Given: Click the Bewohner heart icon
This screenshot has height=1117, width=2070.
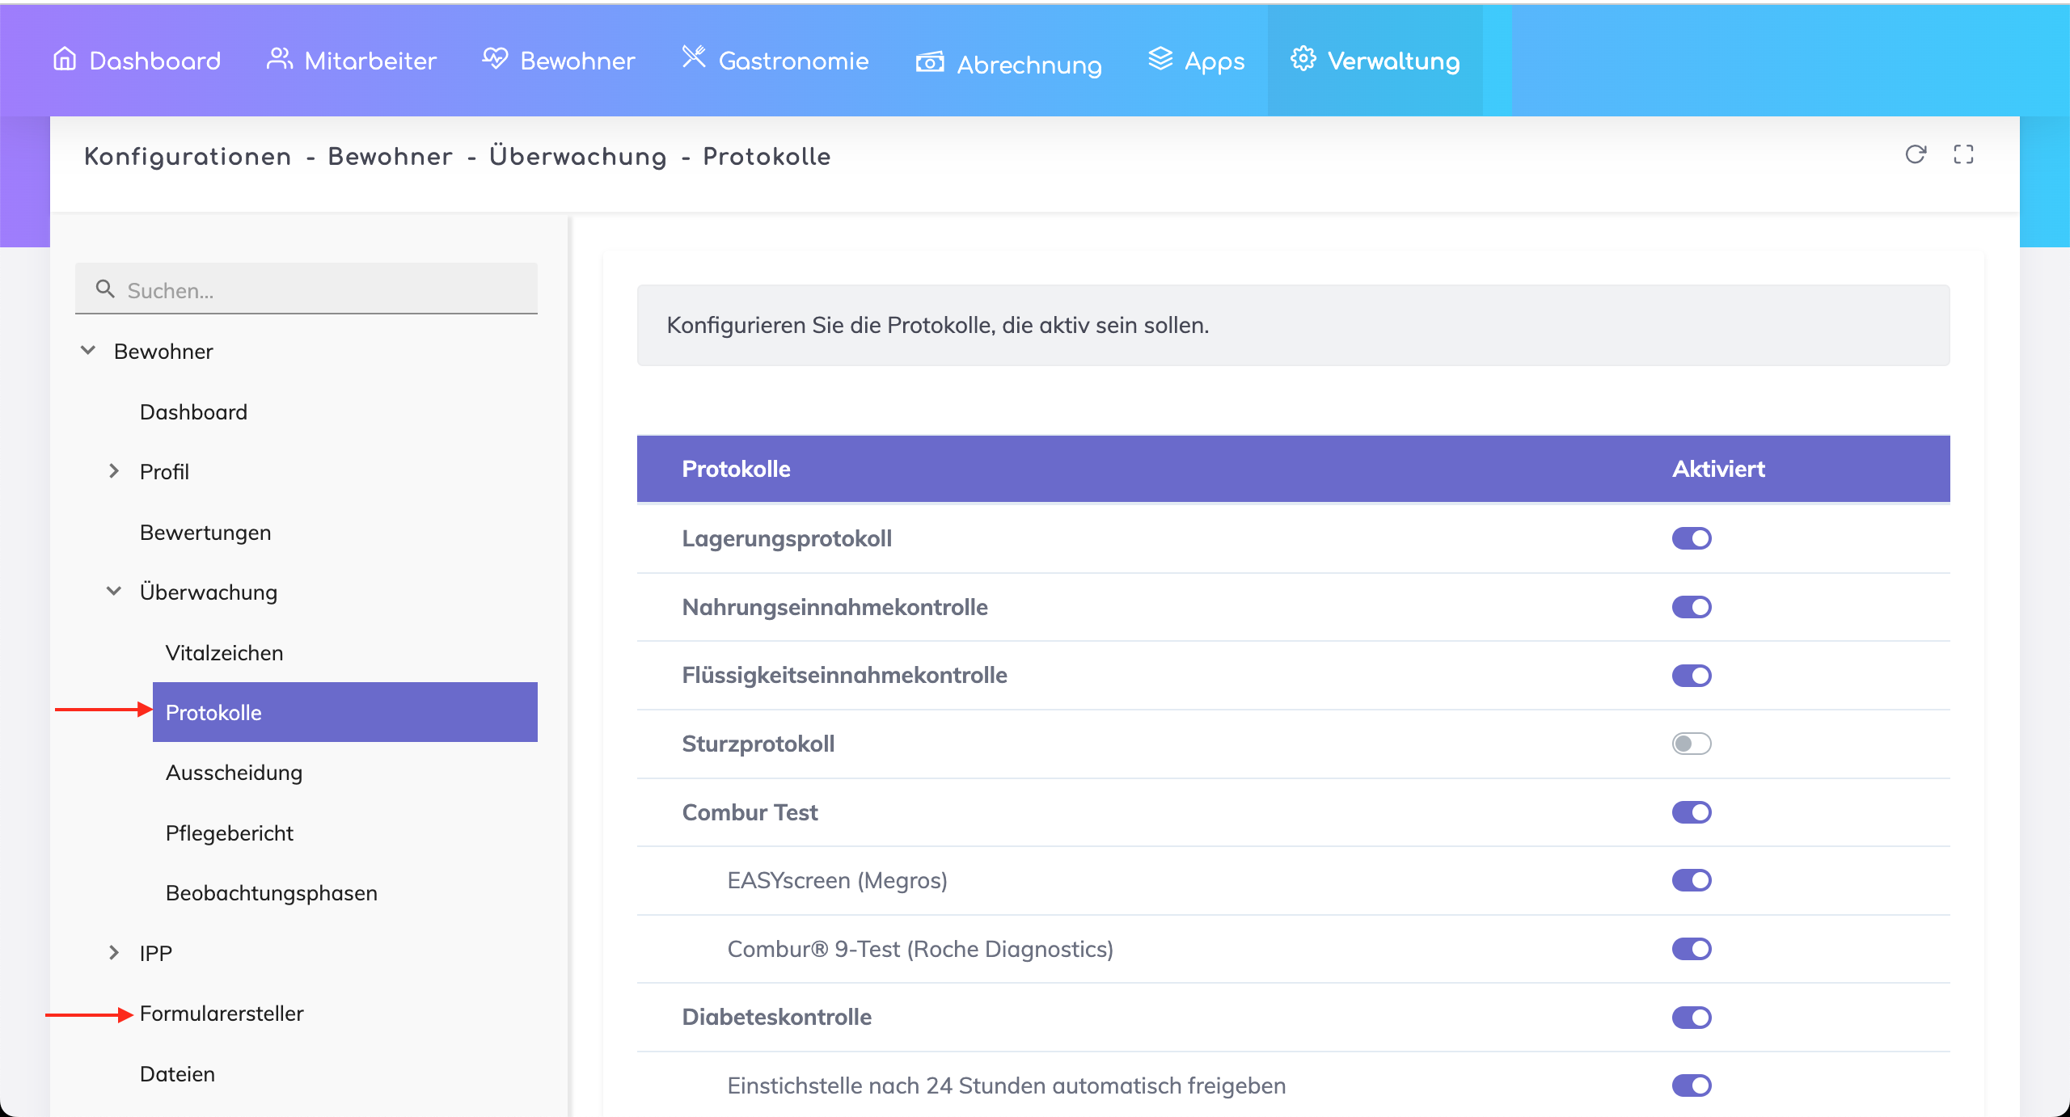Looking at the screenshot, I should [495, 59].
